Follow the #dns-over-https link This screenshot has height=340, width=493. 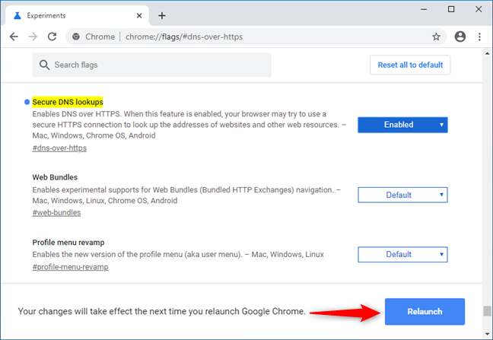click(x=59, y=148)
